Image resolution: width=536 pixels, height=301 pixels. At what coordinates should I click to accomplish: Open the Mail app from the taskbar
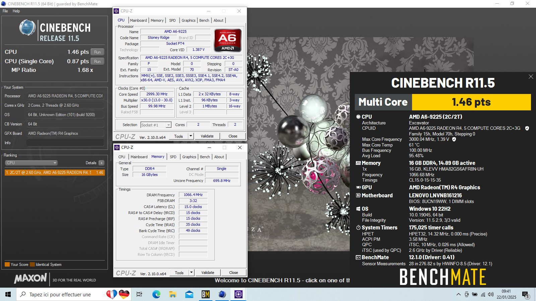pos(189,294)
